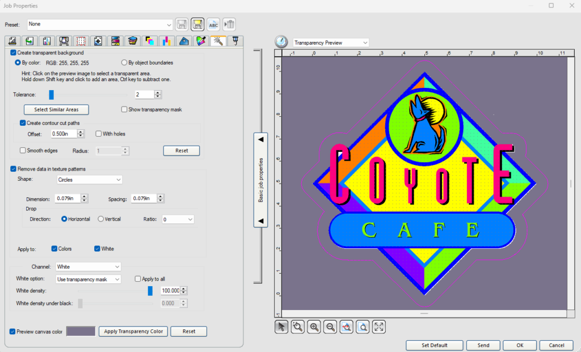Enable the Smooth edges checkbox
The image size is (581, 352).
[23, 151]
